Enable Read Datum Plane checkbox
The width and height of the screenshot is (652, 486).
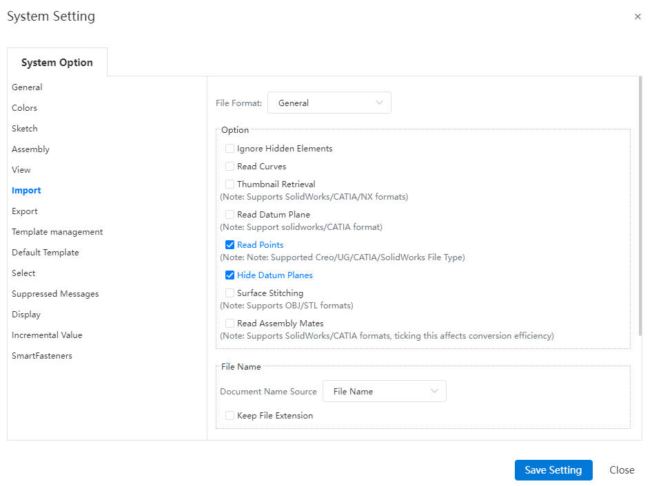(230, 214)
